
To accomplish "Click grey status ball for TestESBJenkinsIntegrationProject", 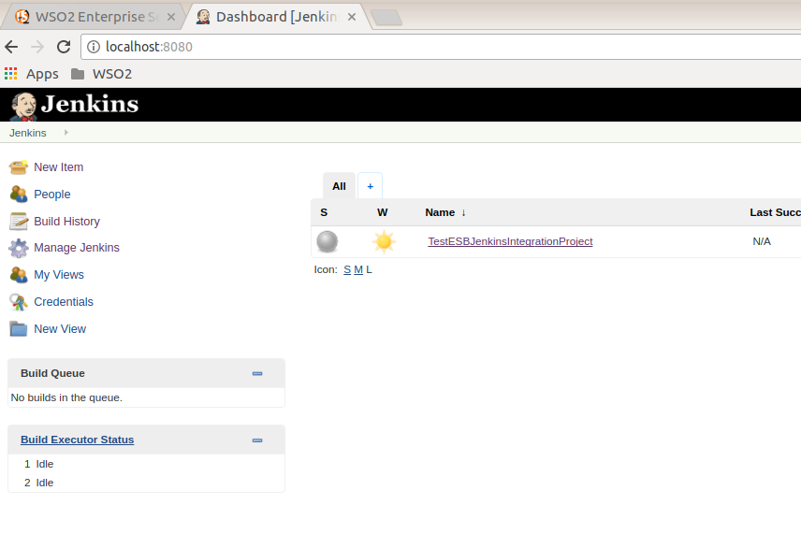I will (327, 241).
